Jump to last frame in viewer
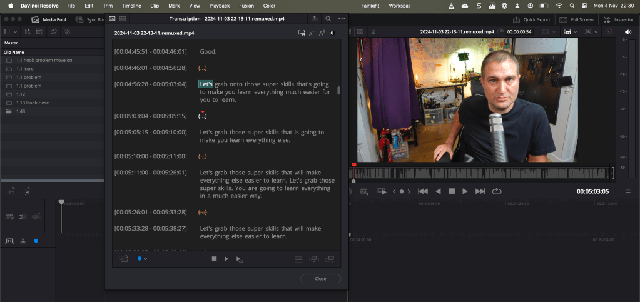This screenshot has width=640, height=302. (x=480, y=191)
